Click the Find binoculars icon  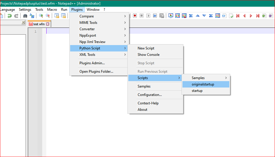[25, 16]
